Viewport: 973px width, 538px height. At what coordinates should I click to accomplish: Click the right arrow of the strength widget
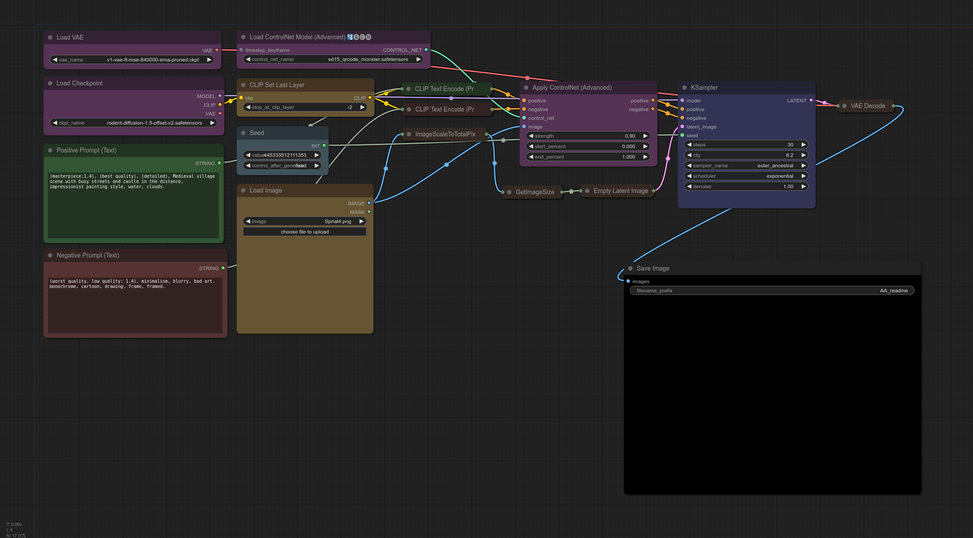click(645, 136)
